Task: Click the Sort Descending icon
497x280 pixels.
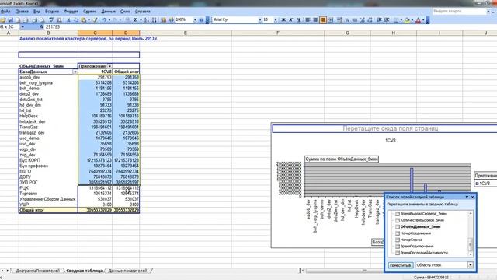Action: (x=154, y=20)
